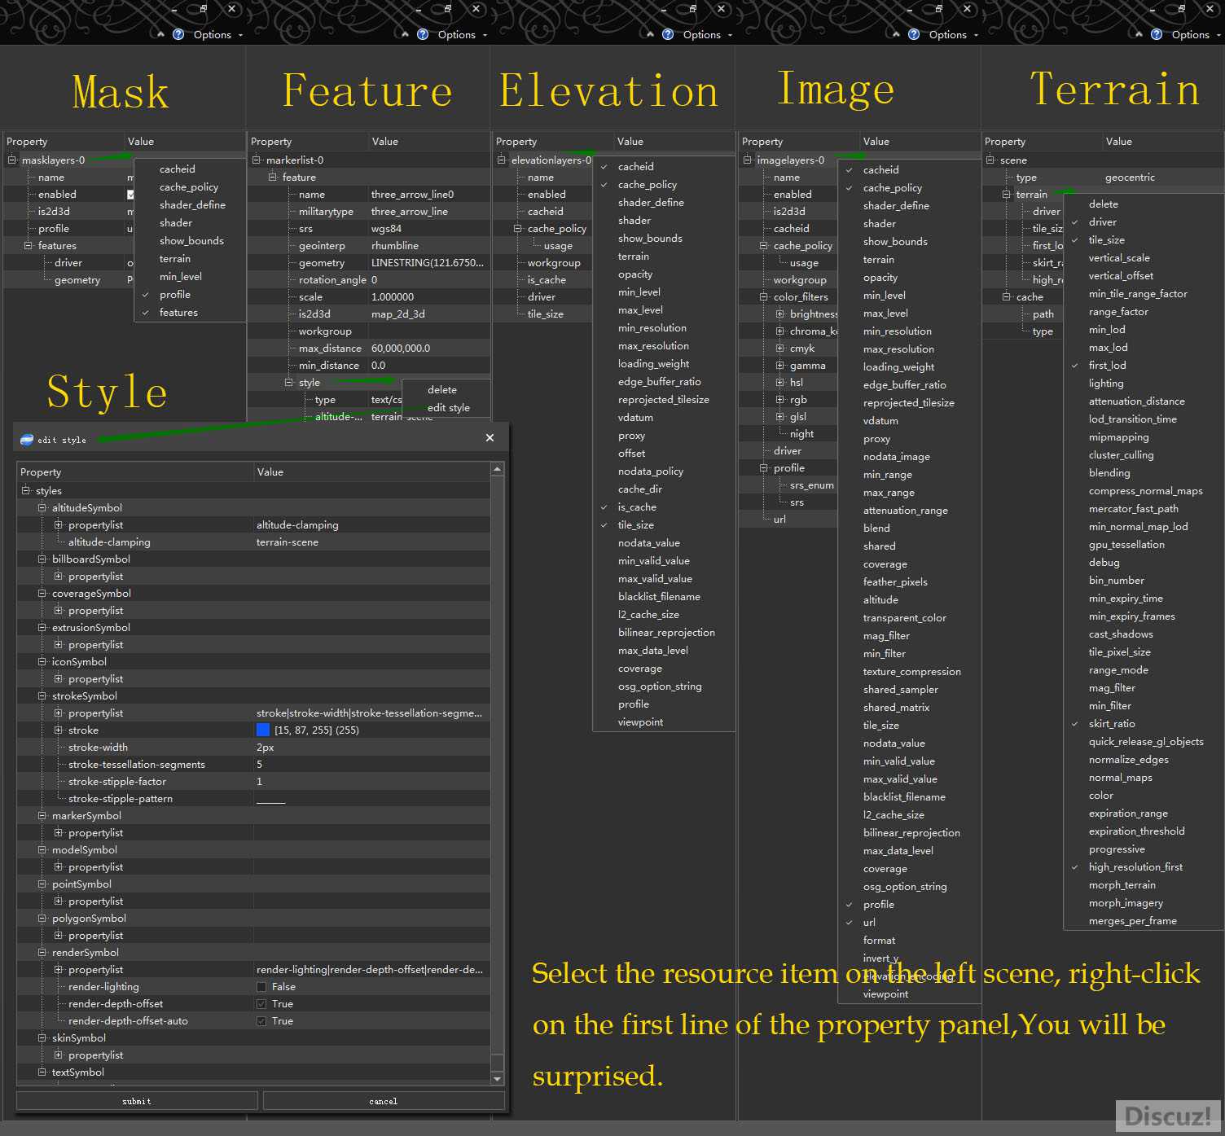This screenshot has height=1136, width=1225.
Task: Collapse the style node in markerlist panel
Action: [x=289, y=382]
